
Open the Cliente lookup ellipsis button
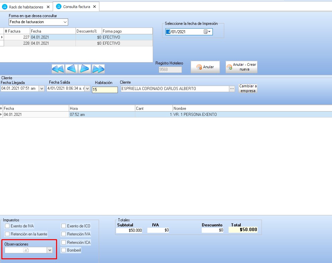point(232,89)
